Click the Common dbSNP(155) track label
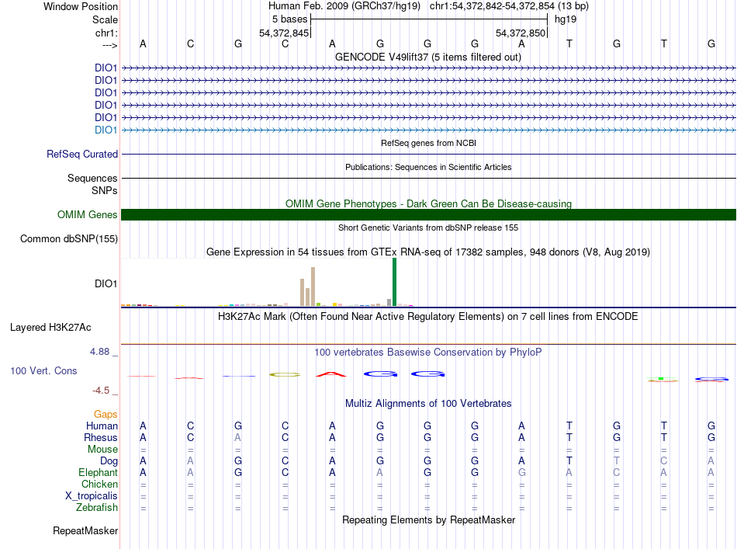Viewport: 737px width, 549px height. (x=68, y=239)
